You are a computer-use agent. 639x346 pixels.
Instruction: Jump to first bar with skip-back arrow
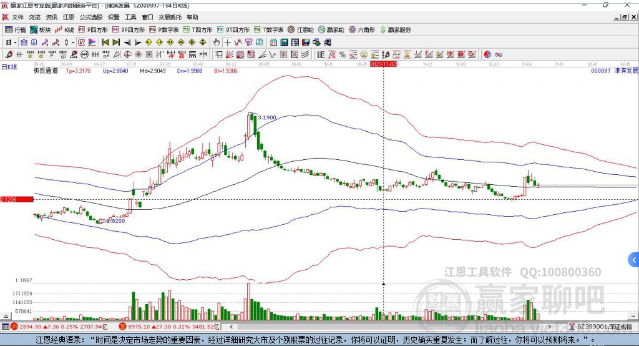[105, 42]
